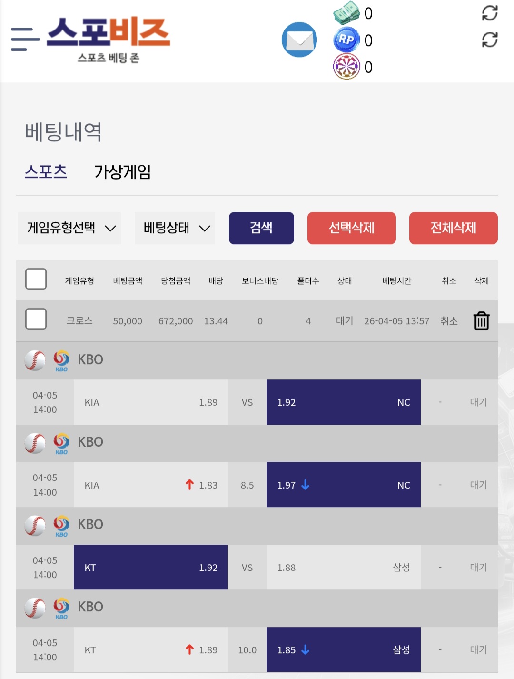Expand the 게임유형선택 dropdown

70,228
